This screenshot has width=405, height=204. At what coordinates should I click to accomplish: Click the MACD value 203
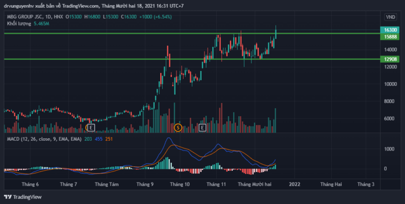tap(88, 139)
